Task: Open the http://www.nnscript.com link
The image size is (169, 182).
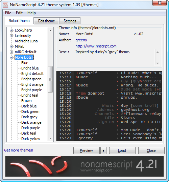Action: pos(96,46)
